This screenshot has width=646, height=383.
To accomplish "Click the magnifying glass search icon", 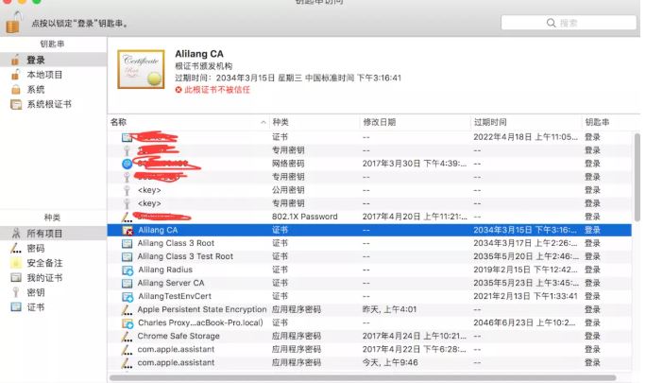I will 551,23.
